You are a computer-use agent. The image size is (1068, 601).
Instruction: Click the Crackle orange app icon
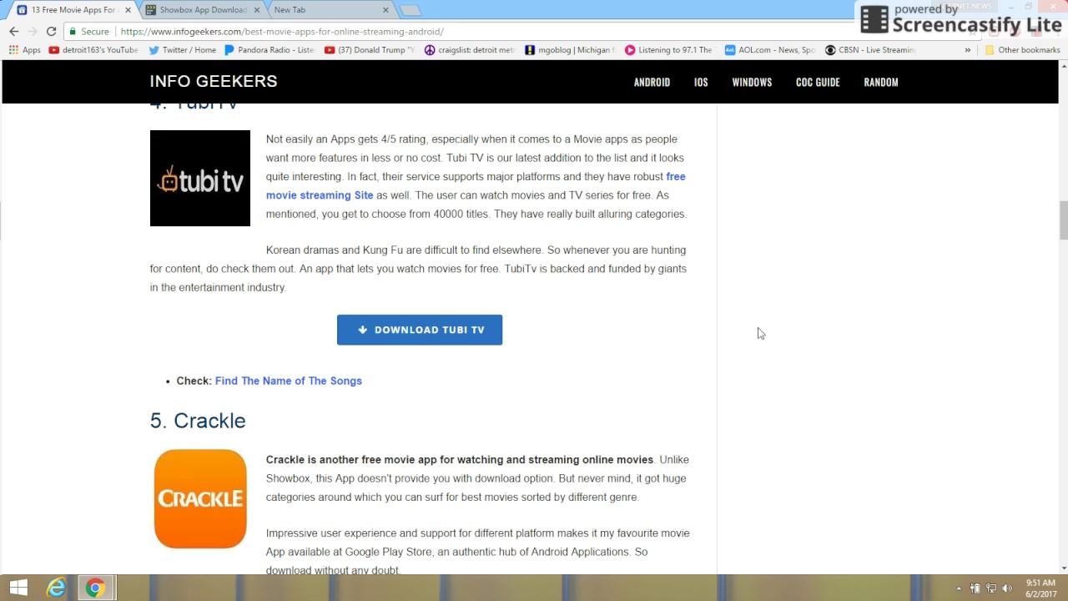pyautogui.click(x=200, y=499)
